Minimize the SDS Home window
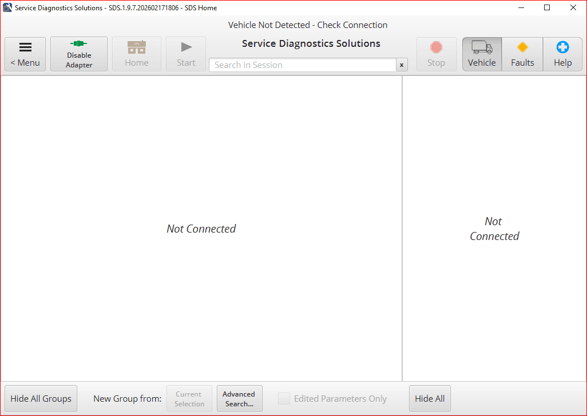The height and width of the screenshot is (416, 587). click(521, 8)
